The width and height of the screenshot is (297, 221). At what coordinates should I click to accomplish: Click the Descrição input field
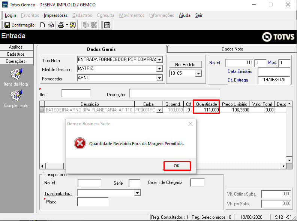pyautogui.click(x=175, y=93)
